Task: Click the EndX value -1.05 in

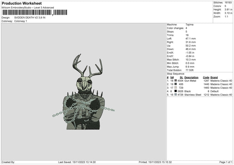Action: (x=190, y=53)
